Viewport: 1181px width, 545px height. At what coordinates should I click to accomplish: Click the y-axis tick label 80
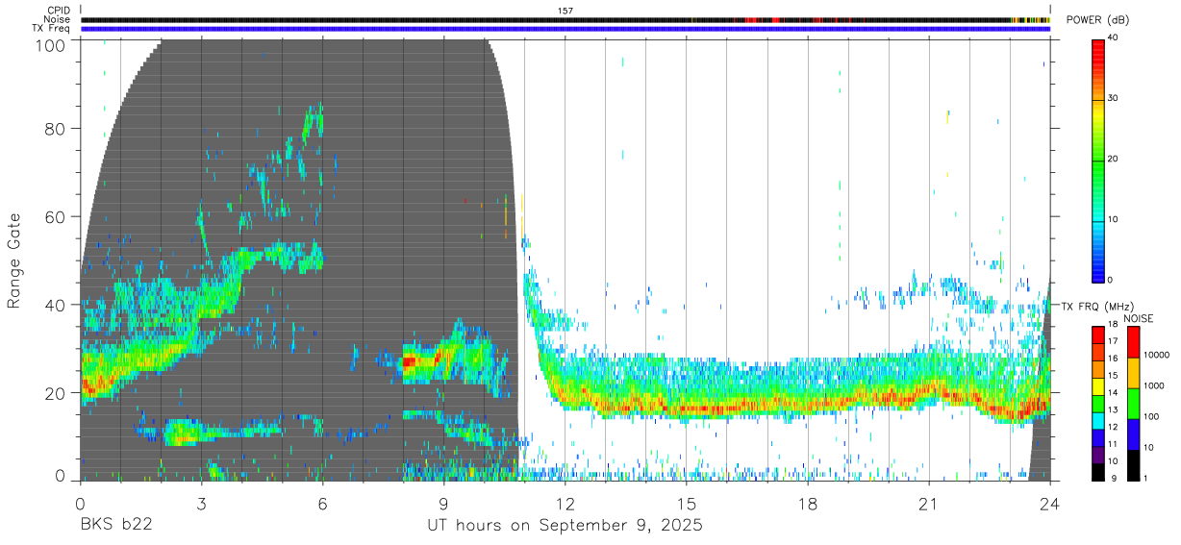point(56,129)
